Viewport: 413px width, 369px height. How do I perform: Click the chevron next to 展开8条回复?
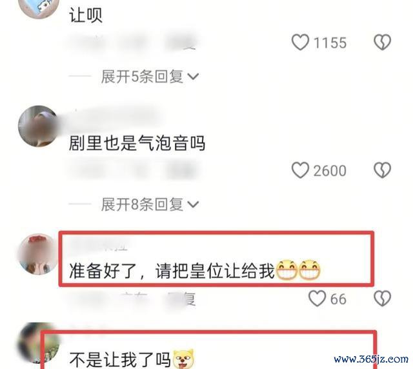(193, 204)
